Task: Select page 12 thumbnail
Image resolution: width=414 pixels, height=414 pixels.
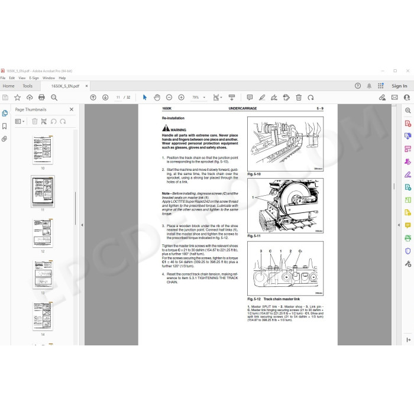Action: (x=43, y=233)
